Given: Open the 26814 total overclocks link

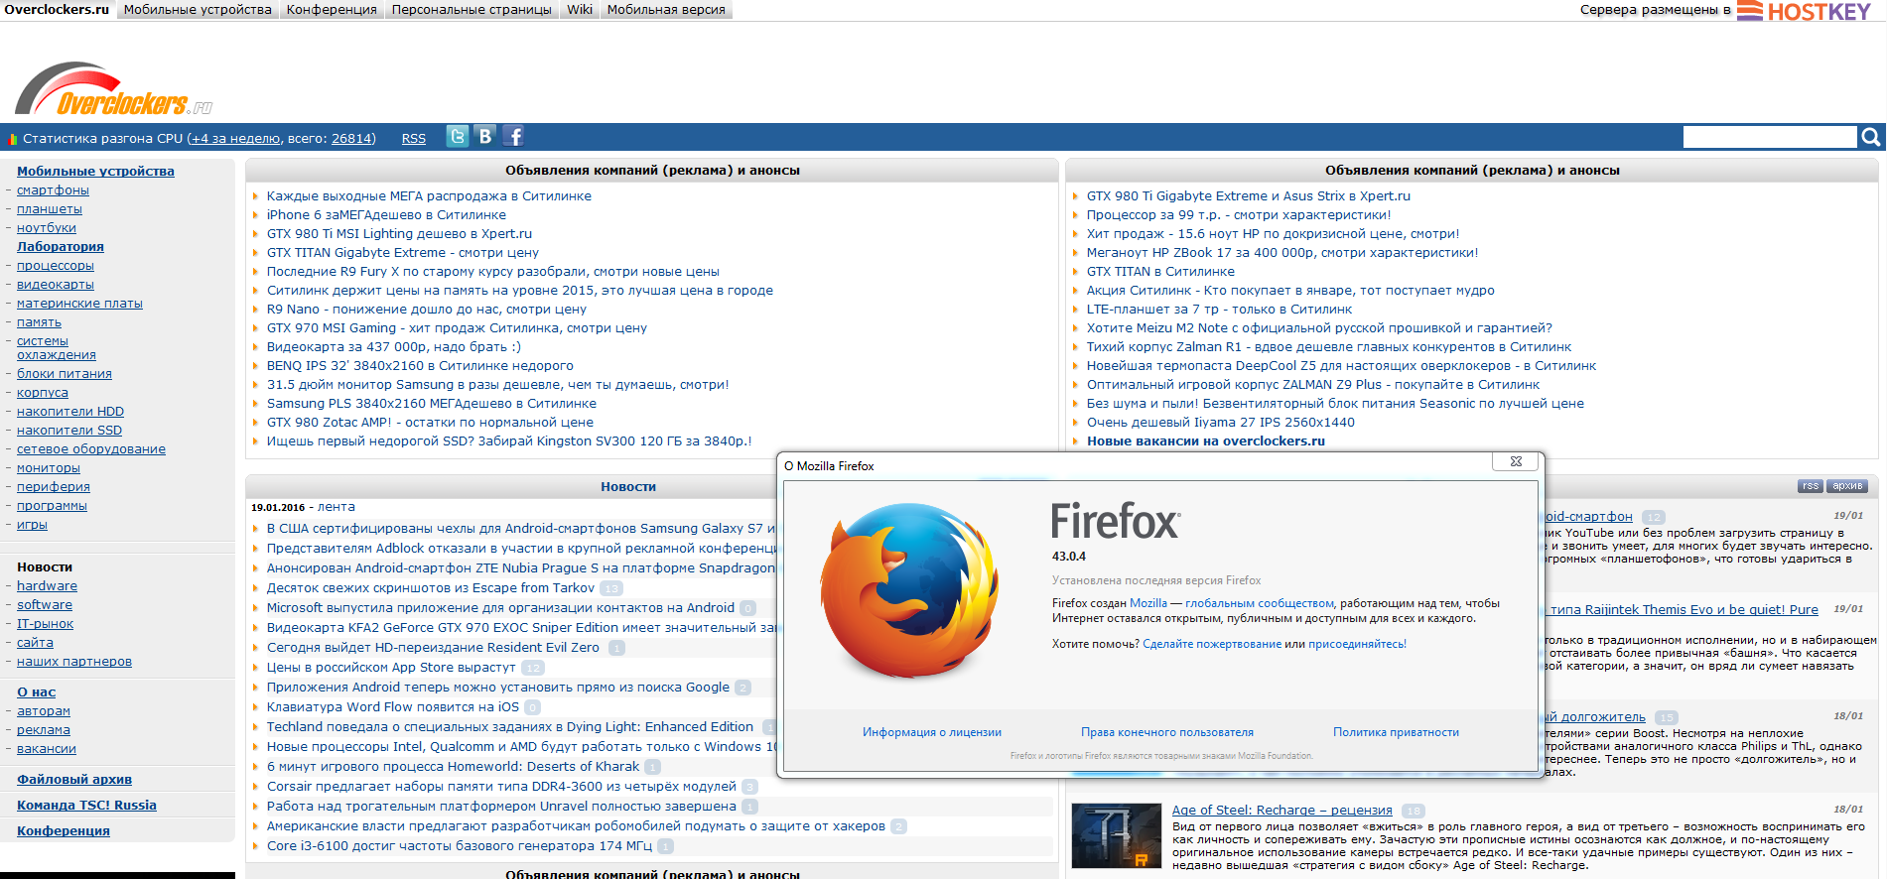Looking at the screenshot, I should [352, 139].
